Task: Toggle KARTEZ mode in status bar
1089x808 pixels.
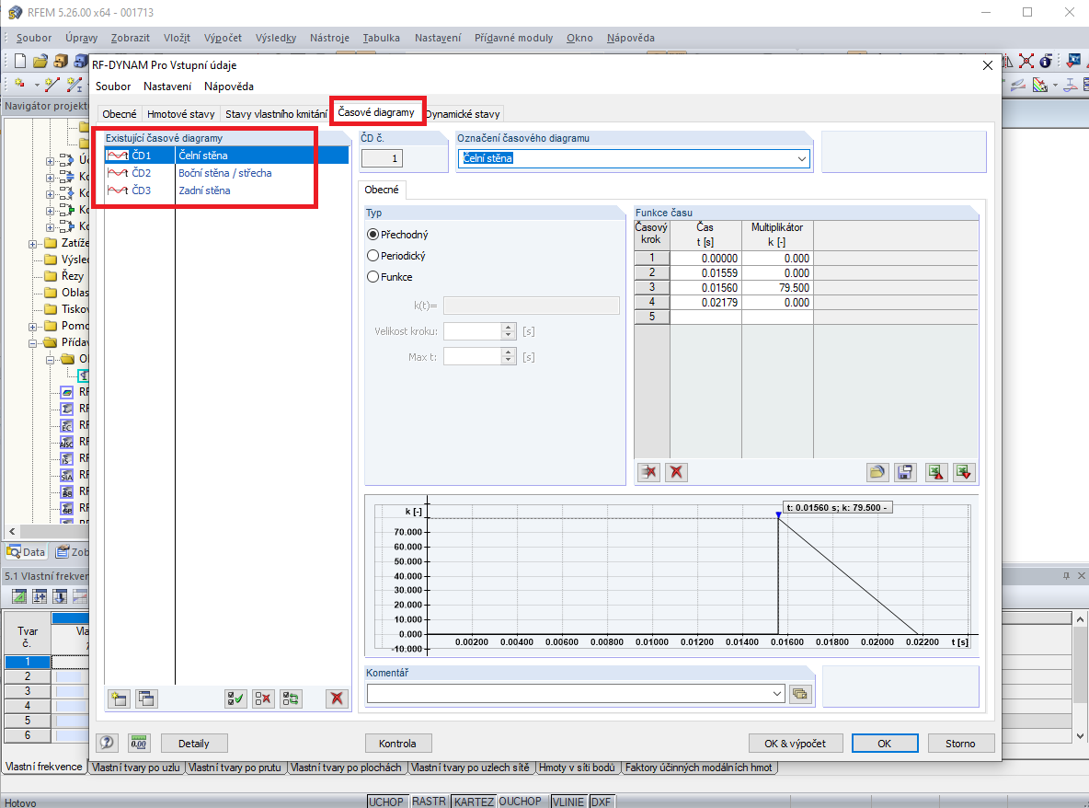Action: pyautogui.click(x=474, y=802)
